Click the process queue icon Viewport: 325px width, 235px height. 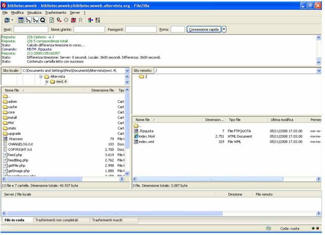(x=59, y=20)
